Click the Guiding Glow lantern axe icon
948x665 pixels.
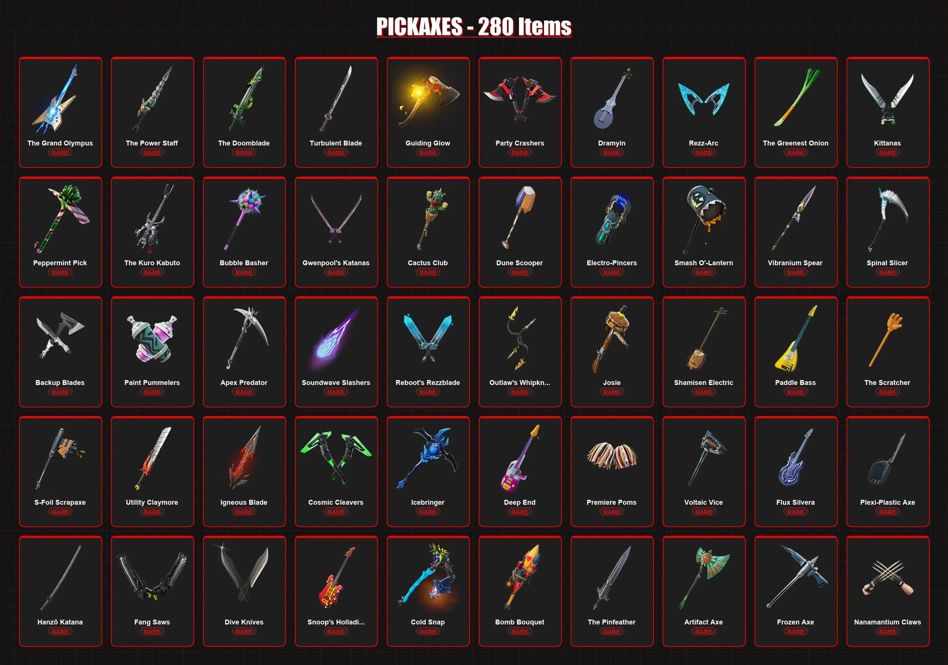pos(428,100)
